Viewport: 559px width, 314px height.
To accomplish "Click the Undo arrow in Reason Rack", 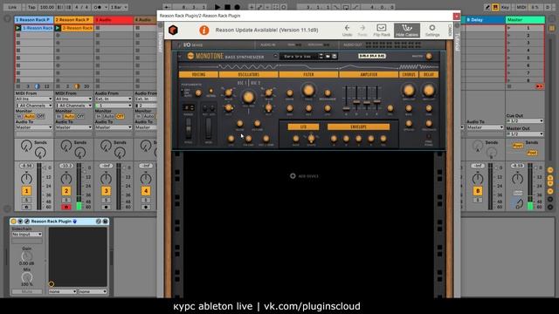I will coord(347,28).
